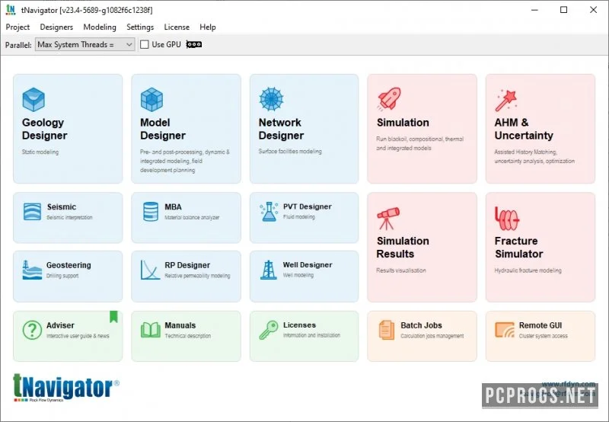This screenshot has width=609, height=422.
Task: Click the Geosteering drilling rig icon
Action: [32, 270]
